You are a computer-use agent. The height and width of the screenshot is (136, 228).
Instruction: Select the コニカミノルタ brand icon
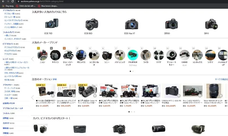click(94, 55)
